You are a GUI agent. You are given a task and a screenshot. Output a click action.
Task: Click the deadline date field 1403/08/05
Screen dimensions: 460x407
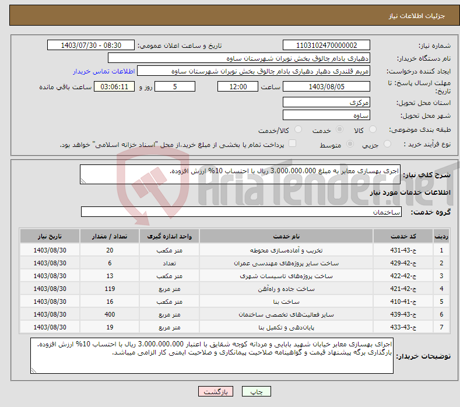326,86
